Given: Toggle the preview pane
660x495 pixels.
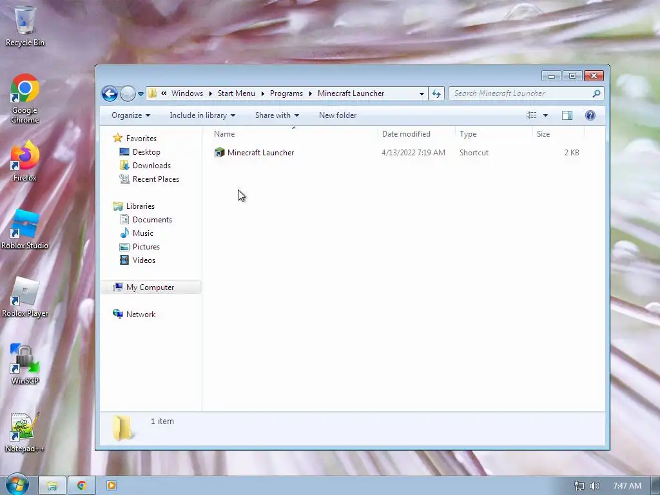Looking at the screenshot, I should [x=567, y=115].
